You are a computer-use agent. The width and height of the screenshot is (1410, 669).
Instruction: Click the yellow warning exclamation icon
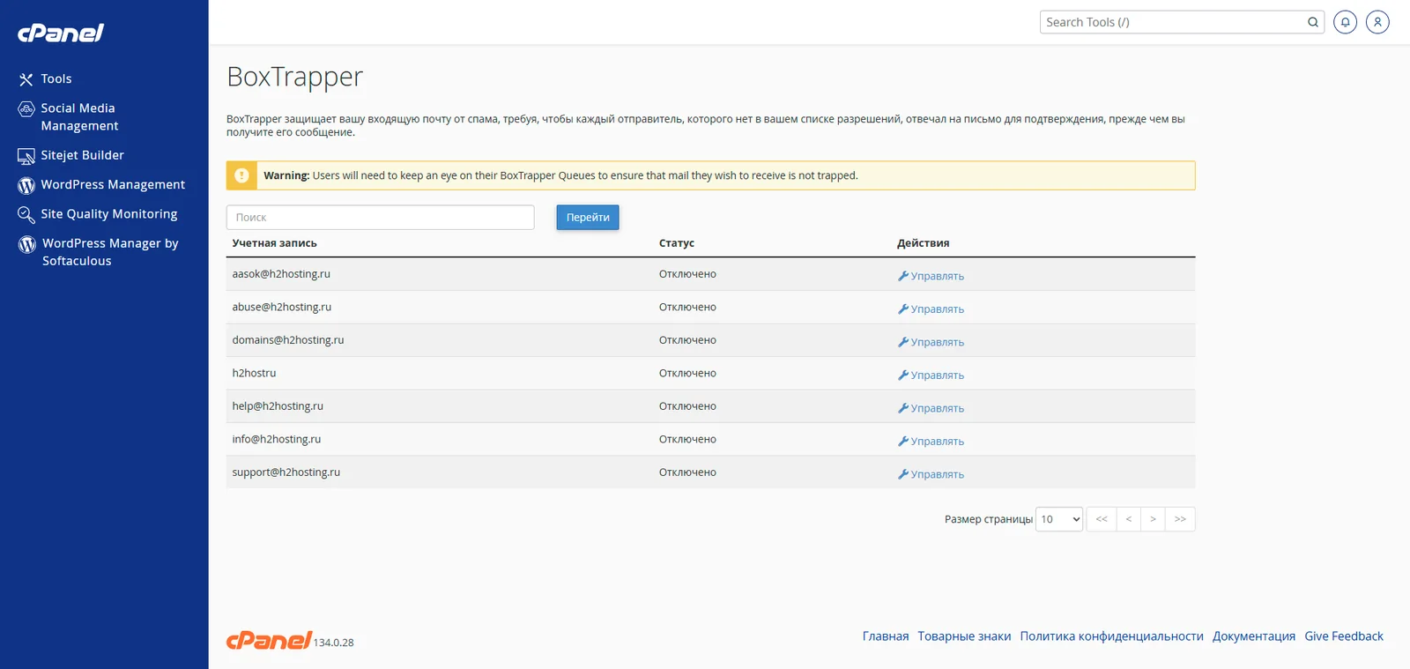point(241,175)
